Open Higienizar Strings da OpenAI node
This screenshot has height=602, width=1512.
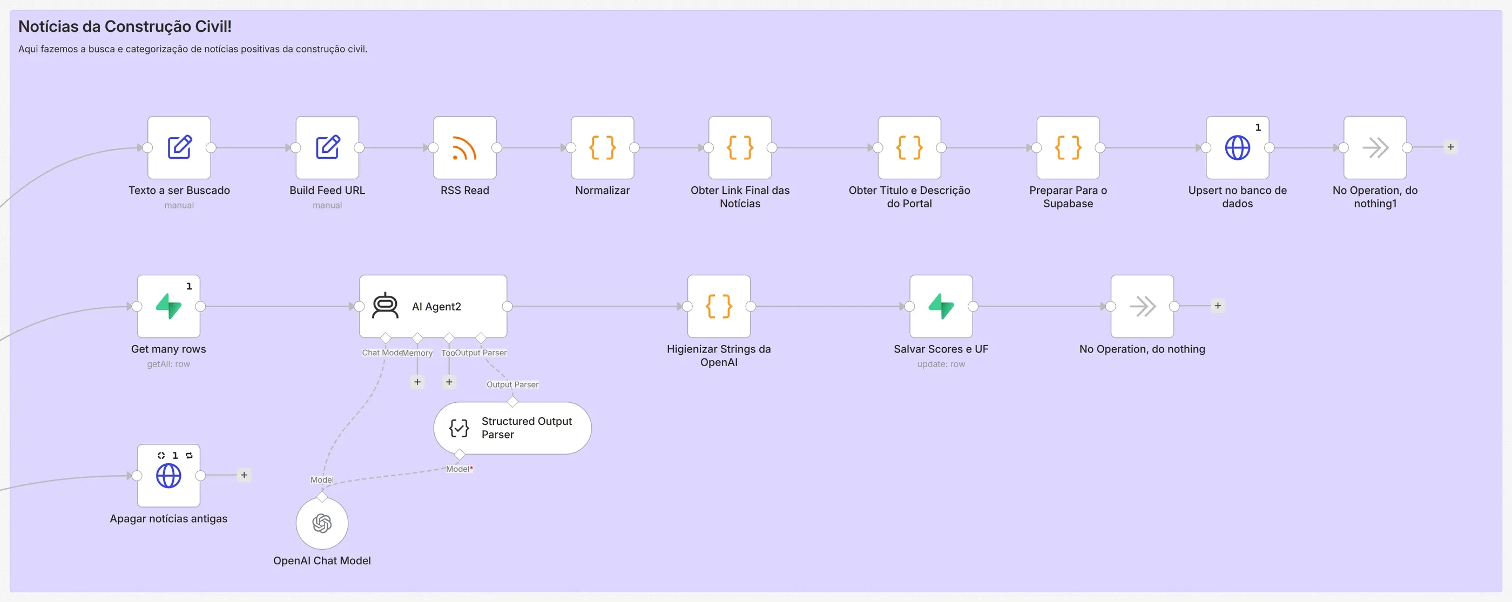pos(719,306)
